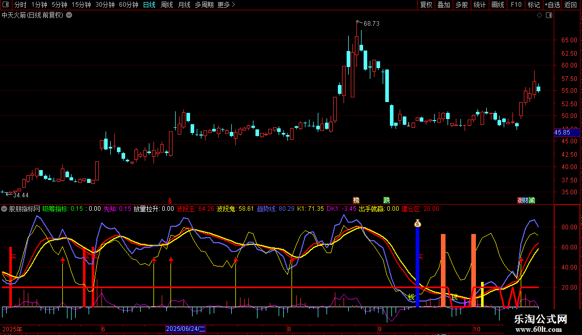This screenshot has width=582, height=335.
Task: Open the indicator dropdown beside 股朋指标网
Action: pyautogui.click(x=4, y=209)
